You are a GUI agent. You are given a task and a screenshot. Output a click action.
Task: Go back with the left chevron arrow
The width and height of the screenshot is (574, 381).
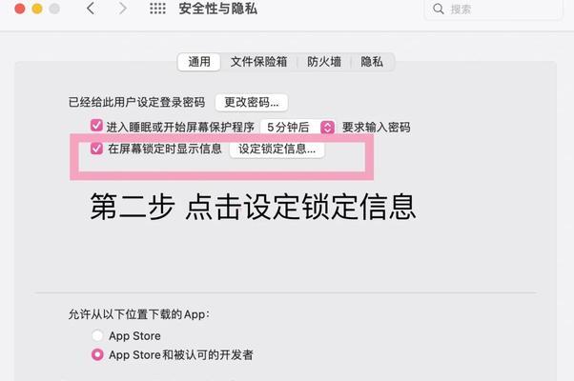point(91,8)
